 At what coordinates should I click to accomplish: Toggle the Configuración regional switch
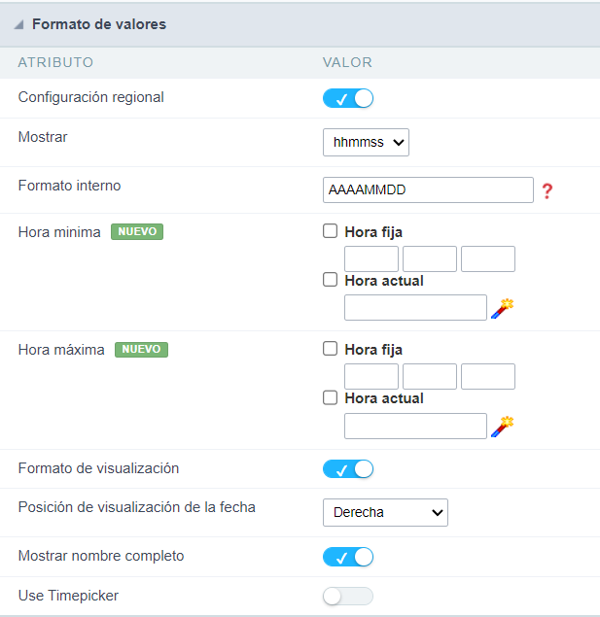pyautogui.click(x=348, y=98)
